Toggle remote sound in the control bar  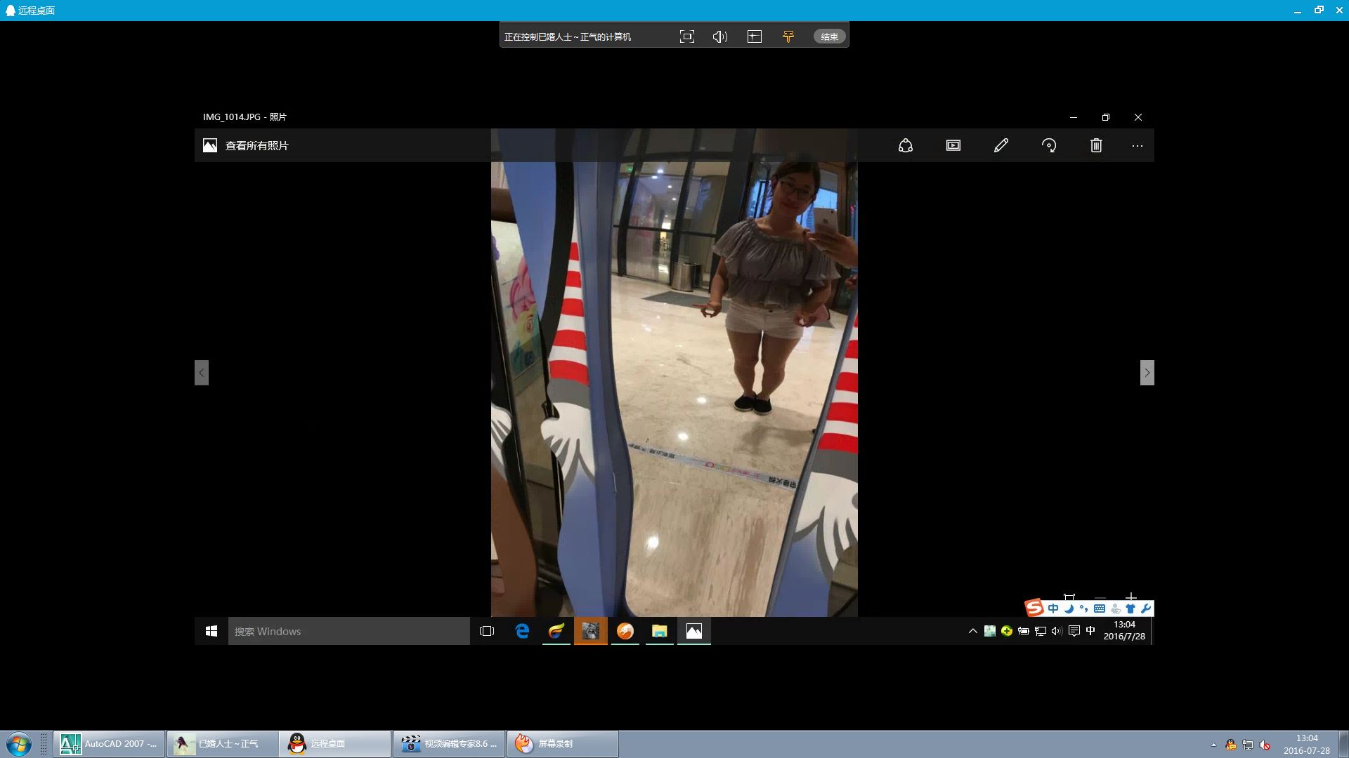pos(720,36)
